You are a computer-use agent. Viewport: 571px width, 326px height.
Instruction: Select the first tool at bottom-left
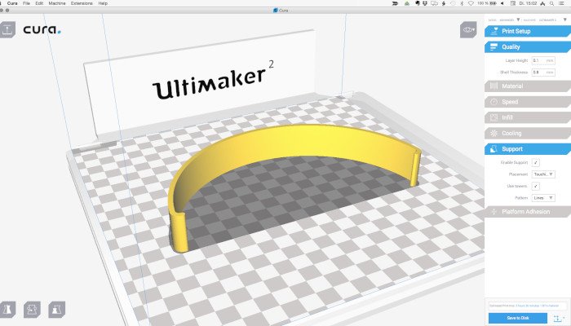coord(7,310)
